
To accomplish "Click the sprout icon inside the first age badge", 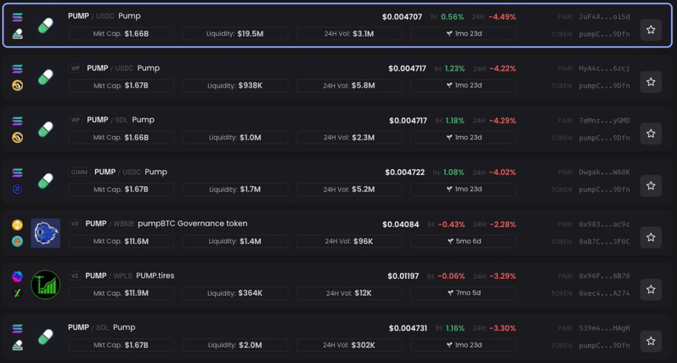I will (449, 33).
